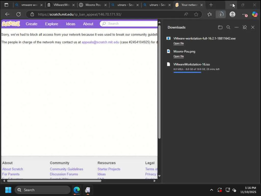Image resolution: width=261 pixels, height=196 pixels.
Task: Open the Scratch About menu item
Action: coord(88,24)
